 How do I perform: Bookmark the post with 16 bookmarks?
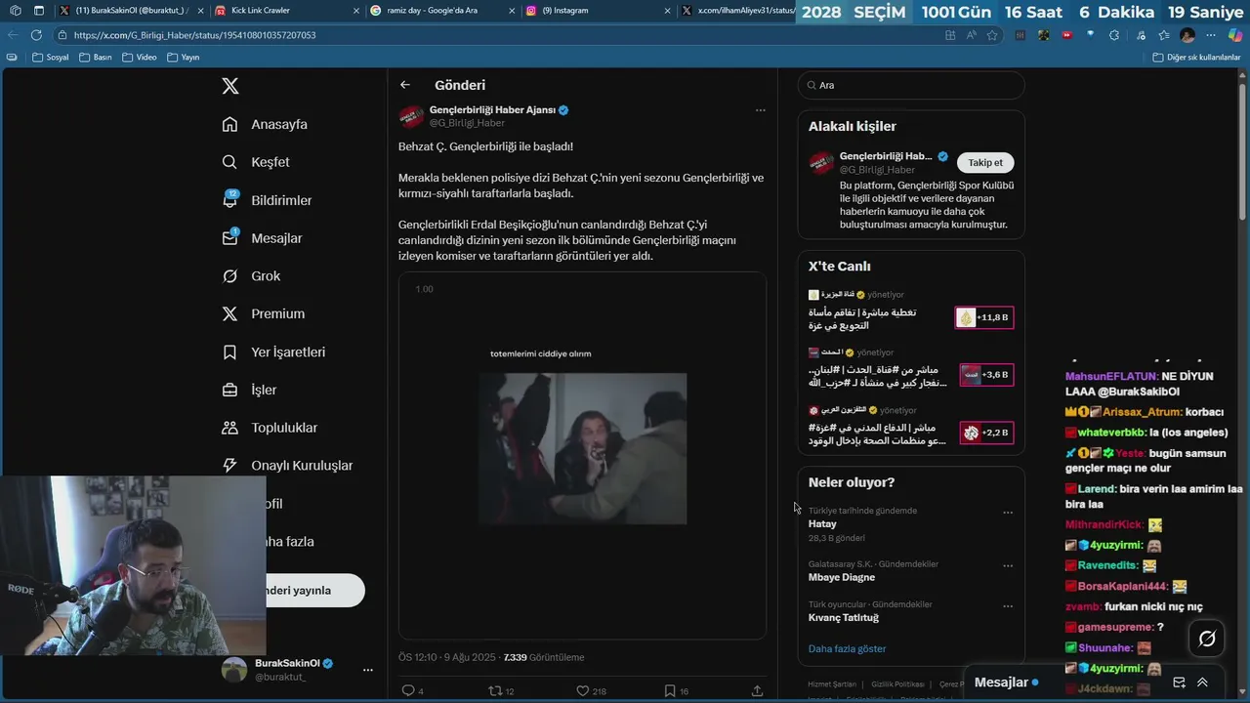670,690
